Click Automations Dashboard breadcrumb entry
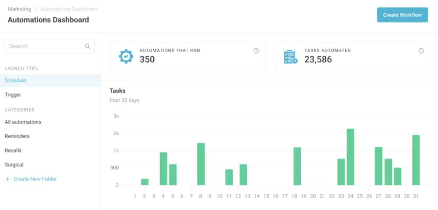 point(68,9)
